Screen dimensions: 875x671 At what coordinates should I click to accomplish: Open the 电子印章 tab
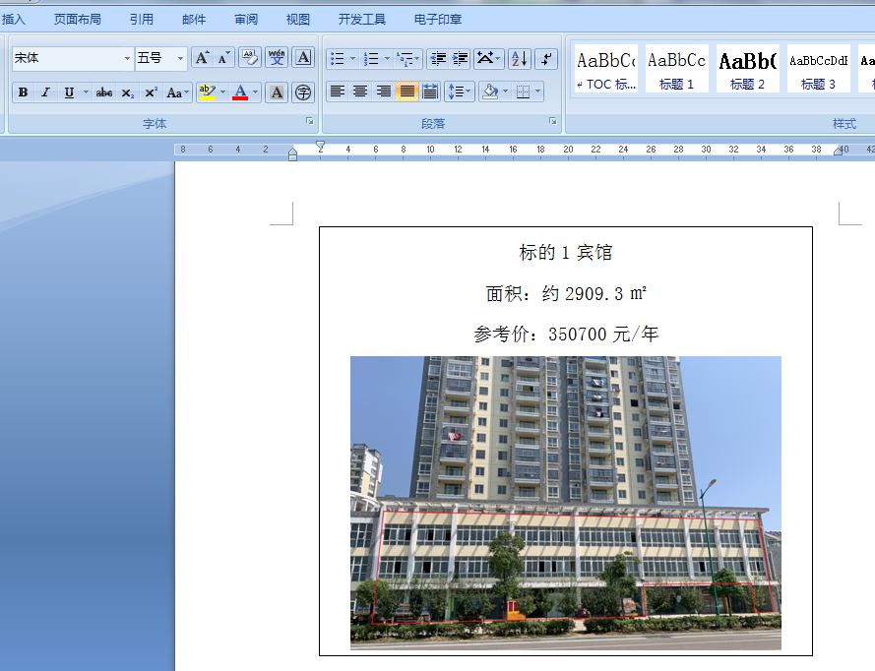click(437, 20)
